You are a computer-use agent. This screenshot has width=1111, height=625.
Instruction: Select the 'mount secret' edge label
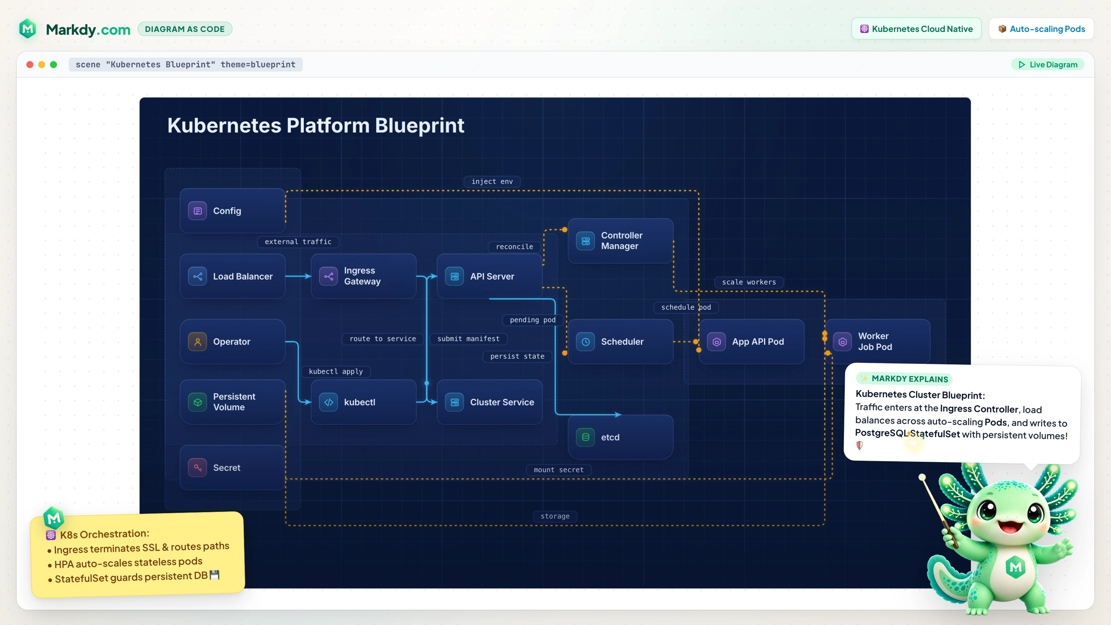click(559, 470)
